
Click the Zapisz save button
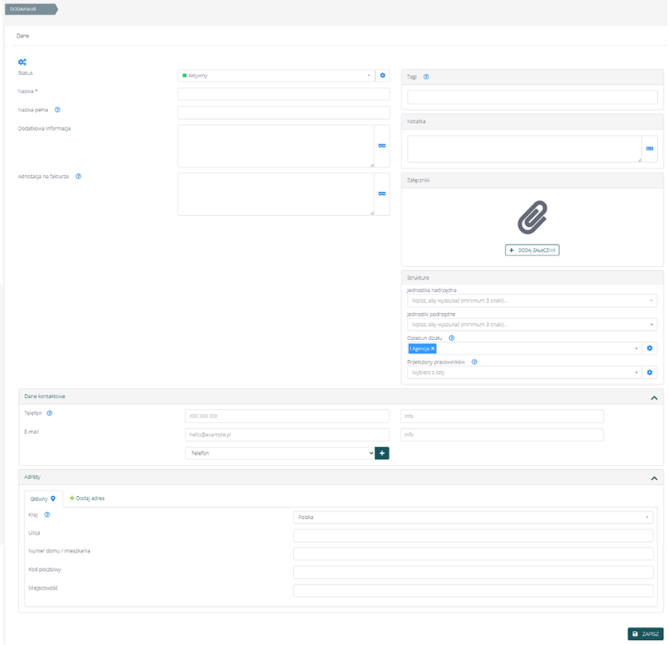(646, 634)
